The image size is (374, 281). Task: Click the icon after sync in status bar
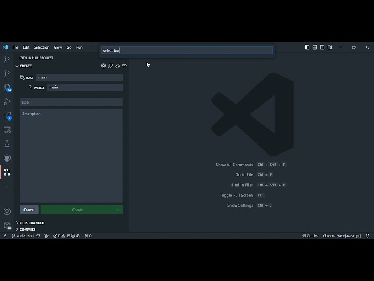(46, 235)
